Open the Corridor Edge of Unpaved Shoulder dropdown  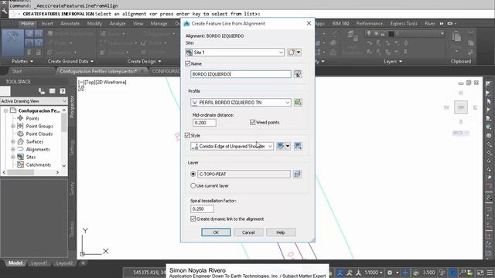tap(270, 146)
